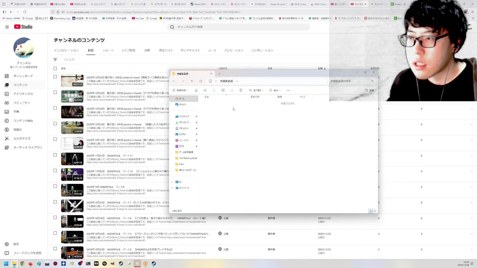Open Chrome from the Windows taskbar
This screenshot has width=477, height=268.
tap(22, 264)
